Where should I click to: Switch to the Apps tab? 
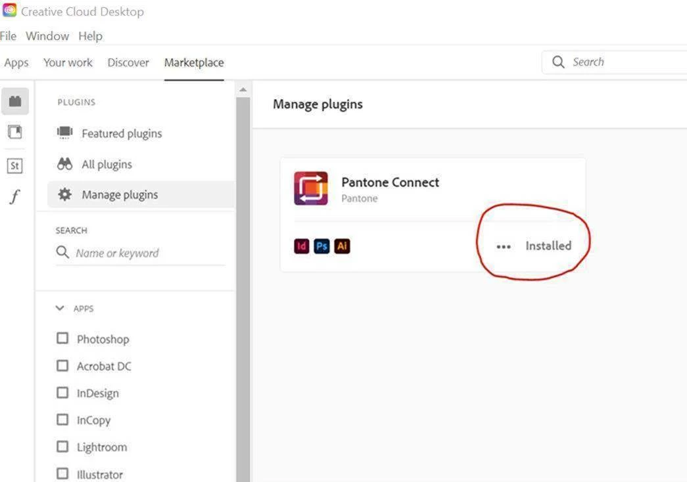pos(16,62)
